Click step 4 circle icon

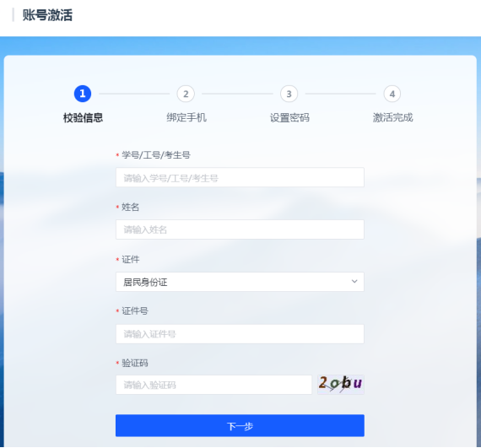point(392,94)
